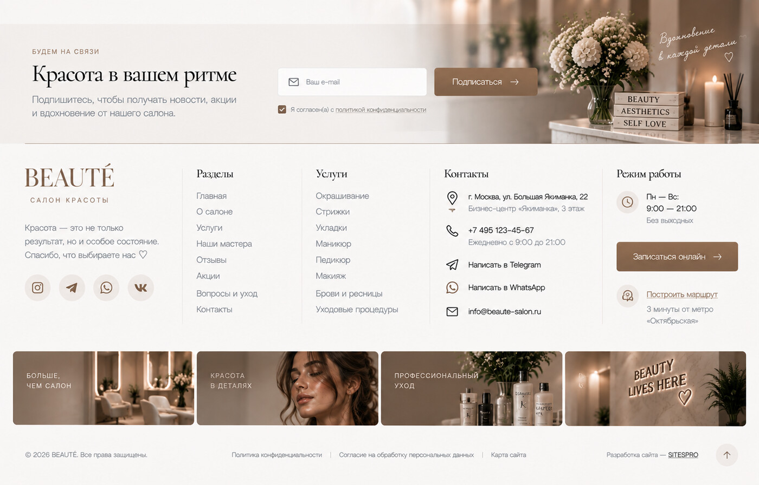Screen dimensions: 759x485
Task: Call the +7 495 123-45-67 number
Action: [501, 230]
